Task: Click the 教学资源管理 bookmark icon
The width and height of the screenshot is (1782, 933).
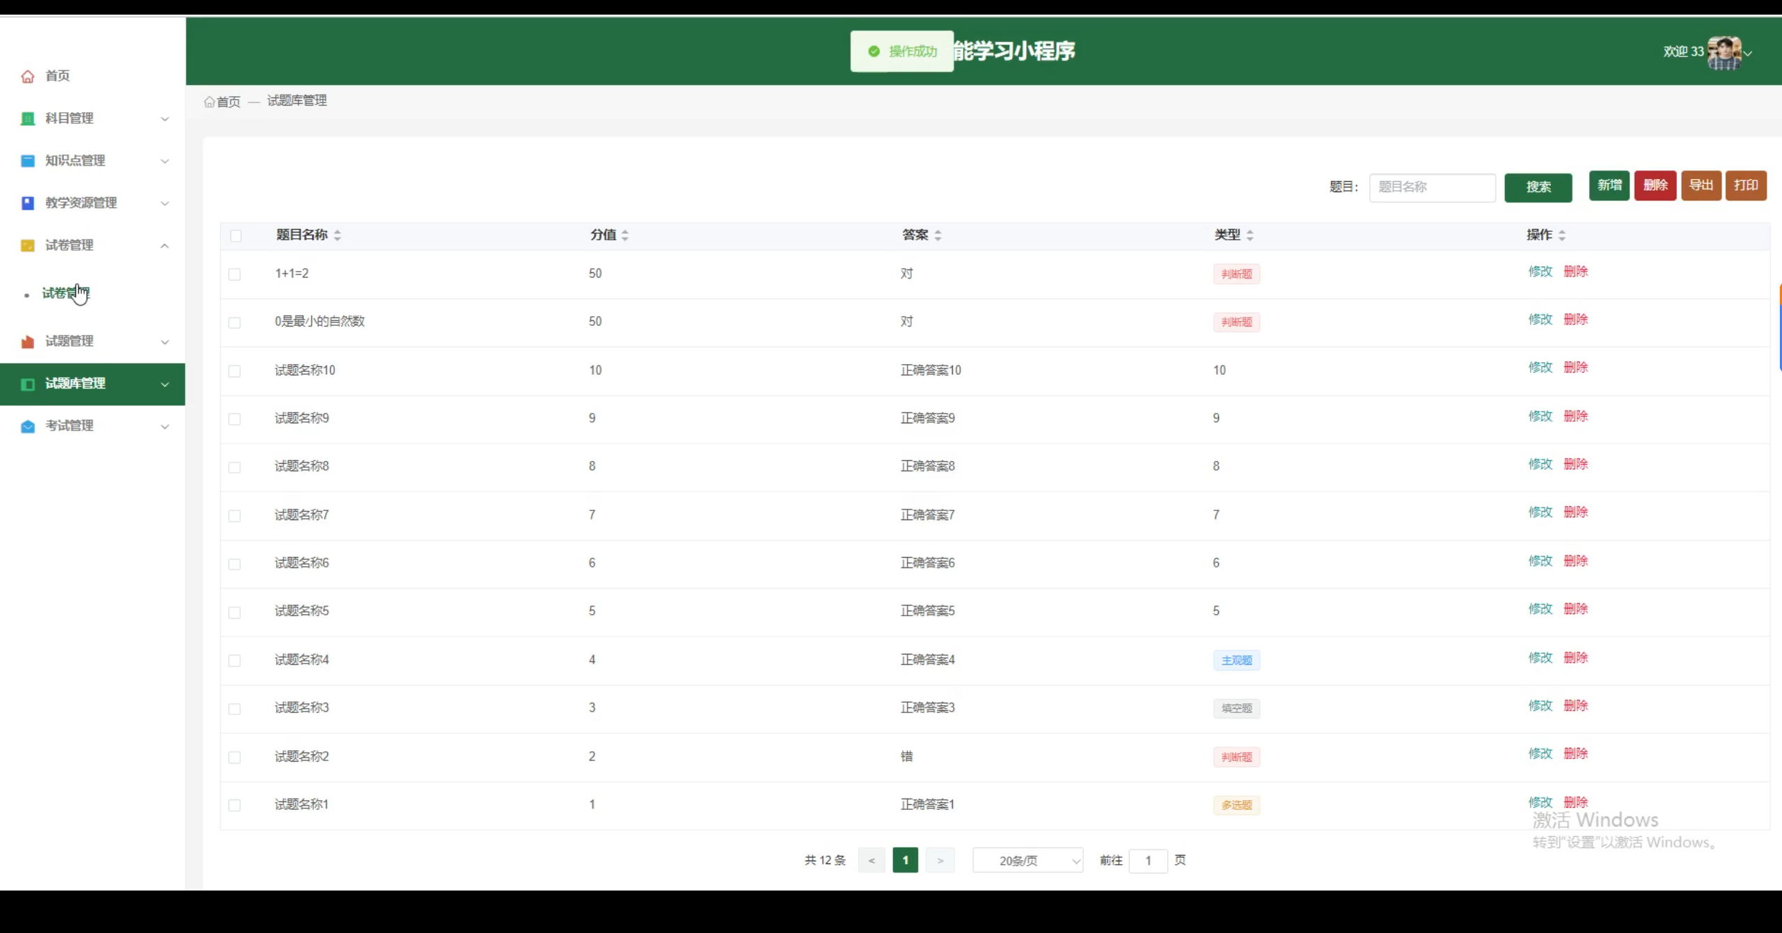Action: point(28,203)
